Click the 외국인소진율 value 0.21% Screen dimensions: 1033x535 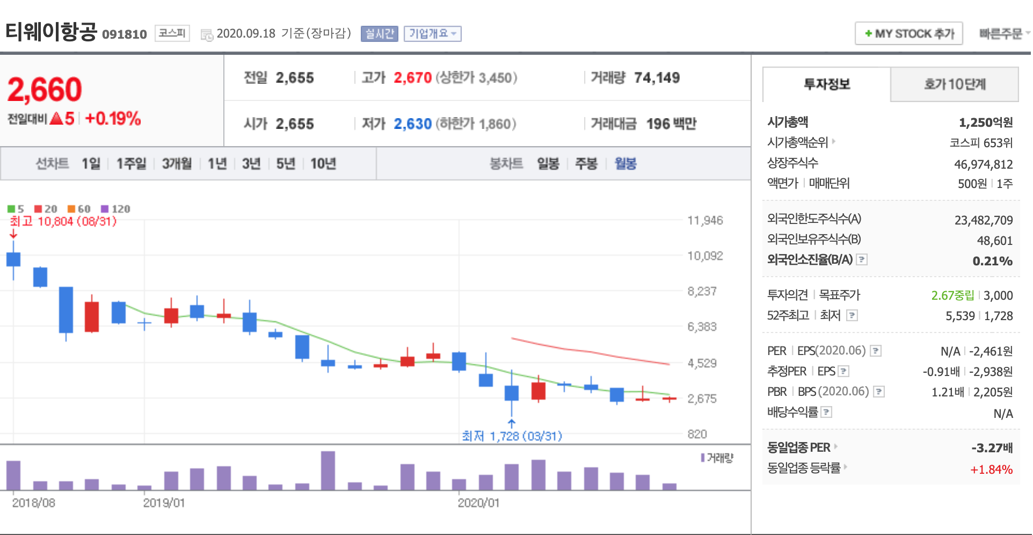point(993,261)
